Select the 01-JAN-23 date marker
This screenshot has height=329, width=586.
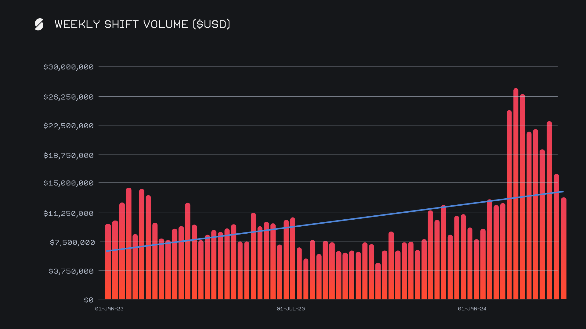(x=109, y=309)
